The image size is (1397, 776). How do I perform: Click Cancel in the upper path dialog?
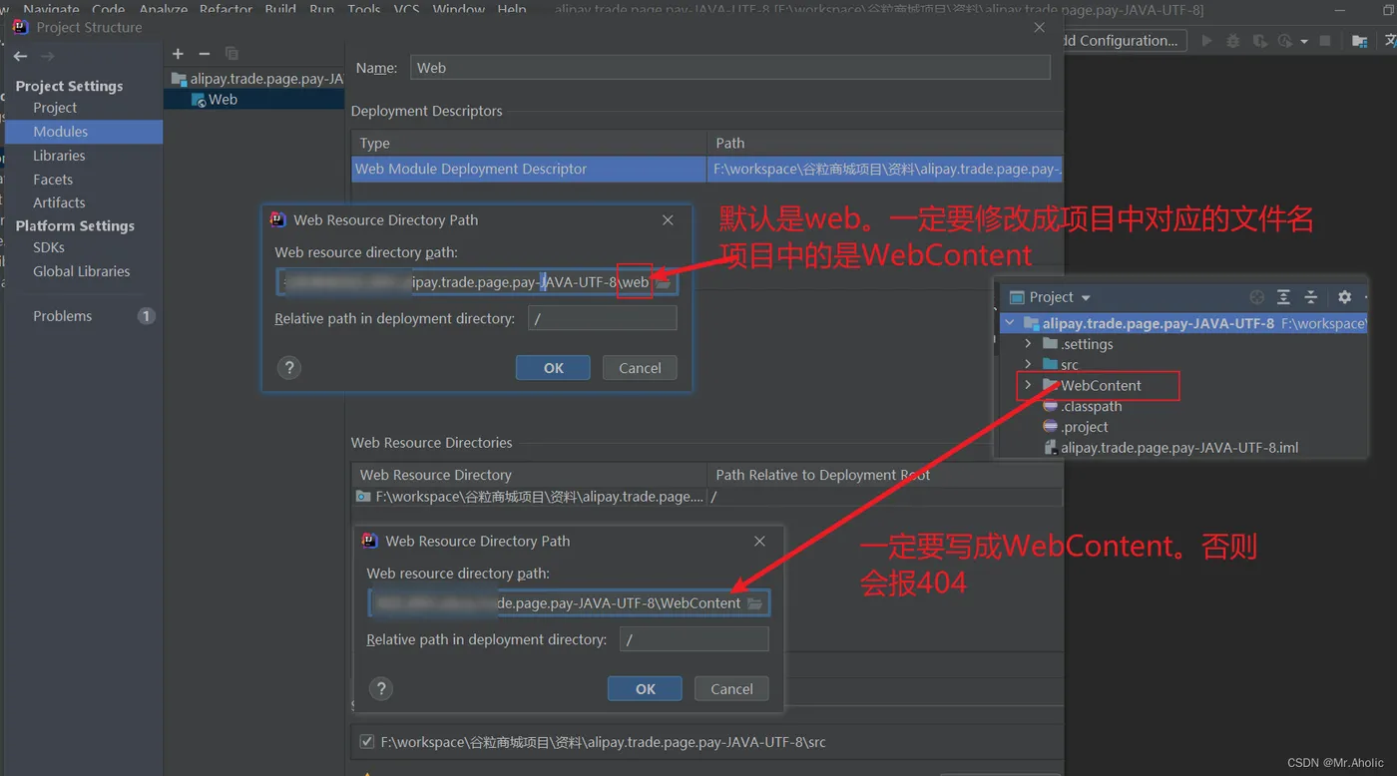tap(640, 368)
